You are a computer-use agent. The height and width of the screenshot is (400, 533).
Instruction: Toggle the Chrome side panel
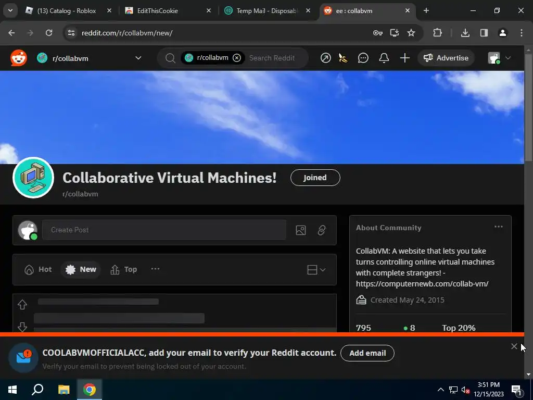pos(484,33)
